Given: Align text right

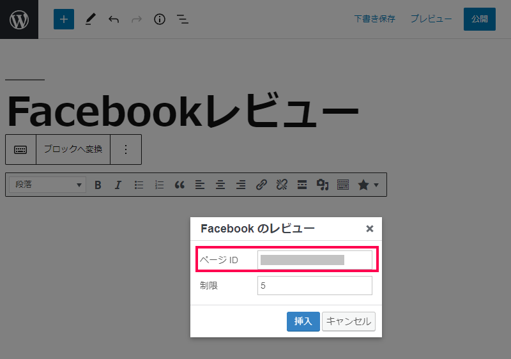Looking at the screenshot, I should tap(241, 185).
